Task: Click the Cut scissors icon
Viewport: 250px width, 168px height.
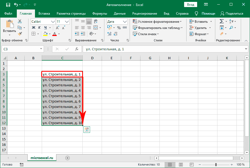Action: point(20,21)
